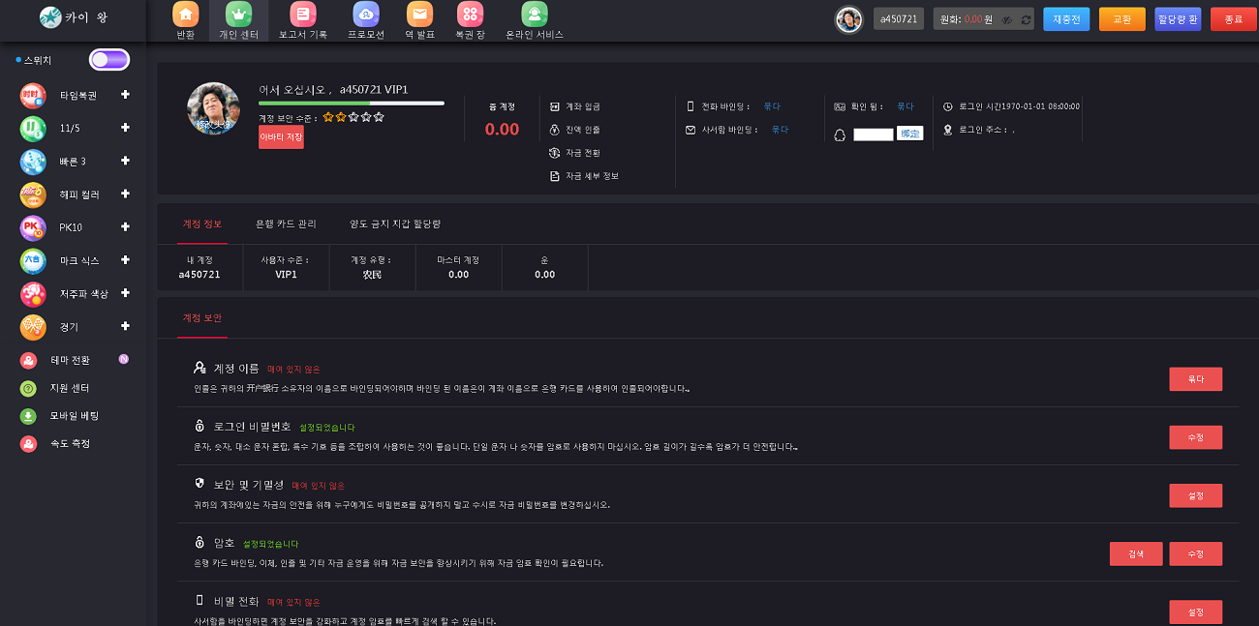Open the 복권 장 lottery hall icon
Image resolution: width=1259 pixels, height=626 pixels.
click(471, 15)
